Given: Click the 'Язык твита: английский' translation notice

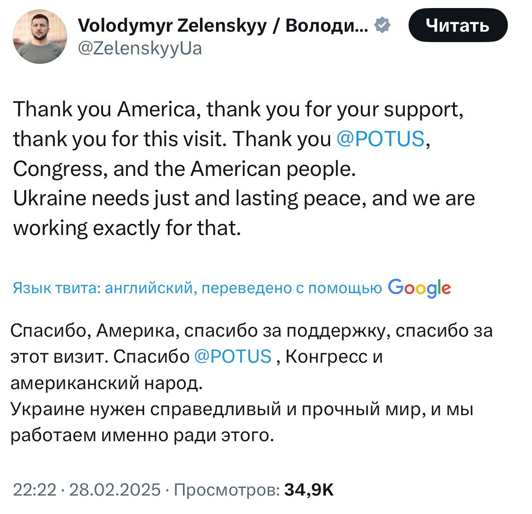Looking at the screenshot, I should coord(198,288).
